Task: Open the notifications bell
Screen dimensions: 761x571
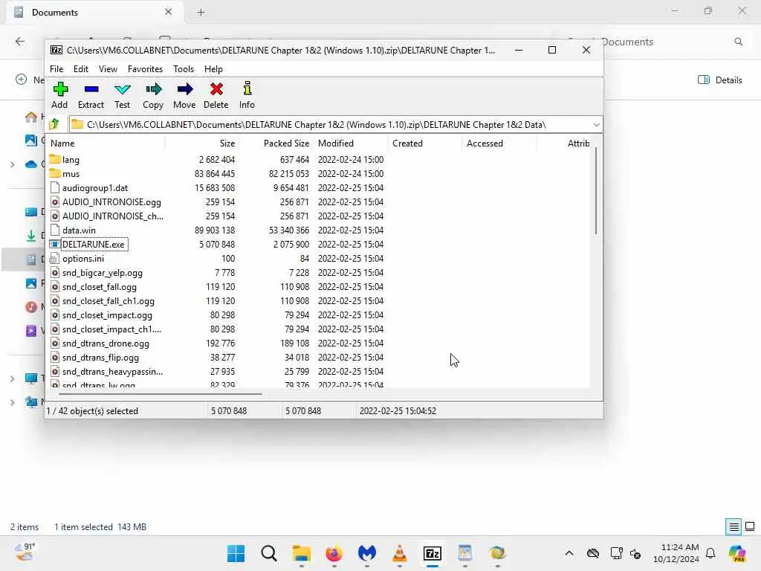Action: pos(710,553)
